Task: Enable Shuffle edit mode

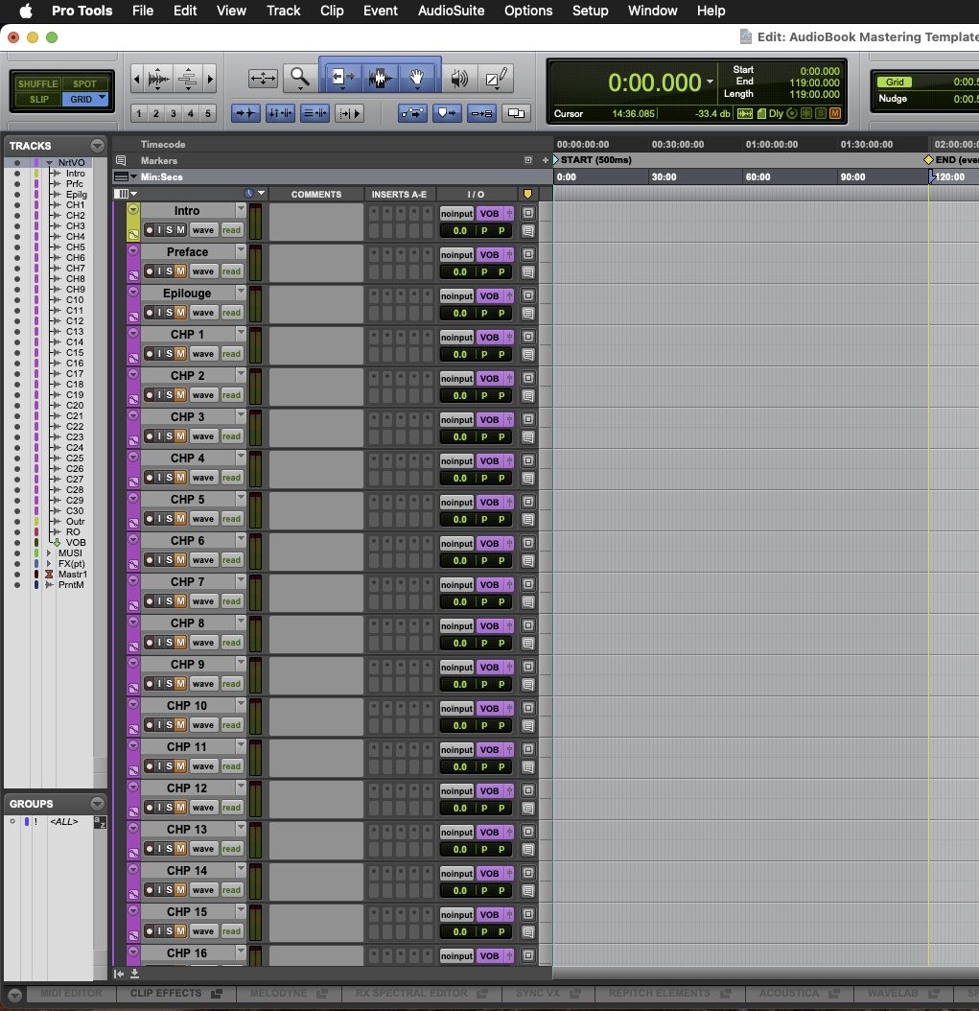Action: click(x=37, y=83)
